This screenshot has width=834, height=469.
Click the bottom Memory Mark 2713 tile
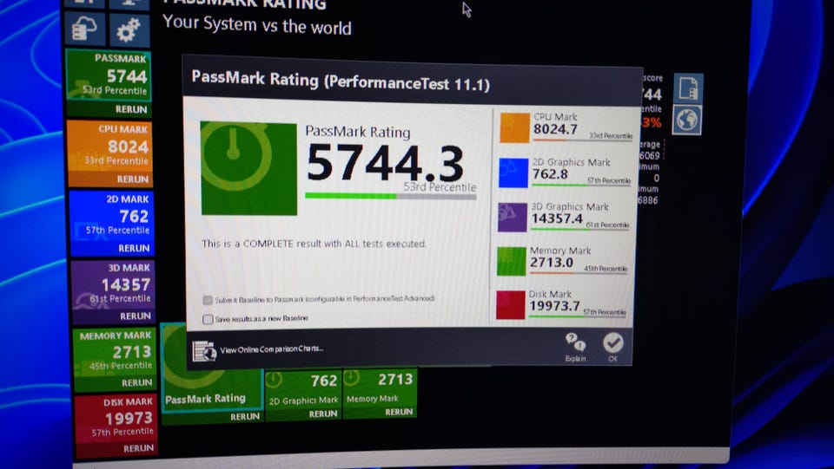pyautogui.click(x=380, y=393)
